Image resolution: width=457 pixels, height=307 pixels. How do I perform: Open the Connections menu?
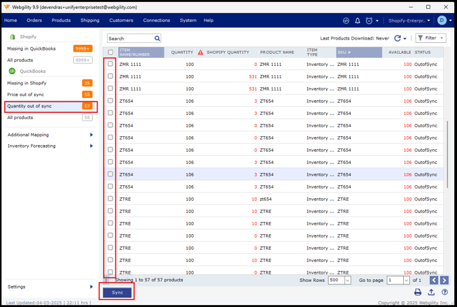pos(156,20)
